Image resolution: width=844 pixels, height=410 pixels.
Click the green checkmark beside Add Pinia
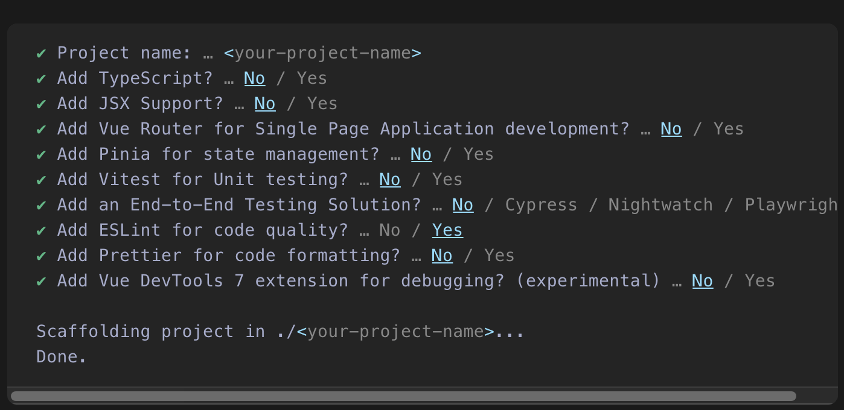[41, 155]
